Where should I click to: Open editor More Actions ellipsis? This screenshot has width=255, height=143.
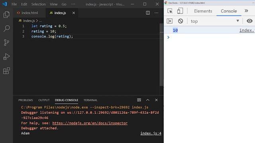tap(157, 13)
